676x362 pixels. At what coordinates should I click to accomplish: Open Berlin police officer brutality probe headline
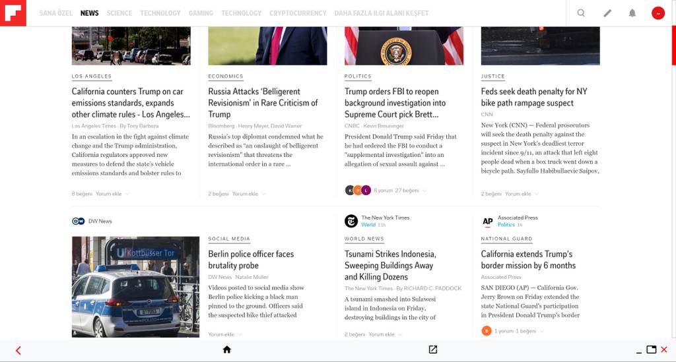pos(251,260)
